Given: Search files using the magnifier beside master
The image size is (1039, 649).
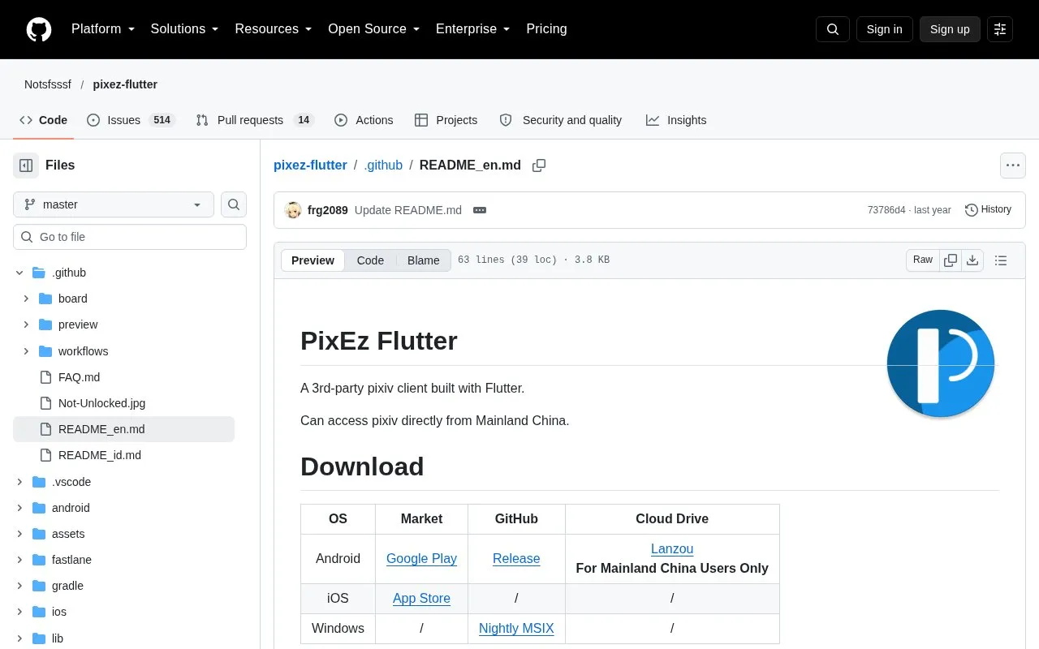Looking at the screenshot, I should tap(234, 204).
